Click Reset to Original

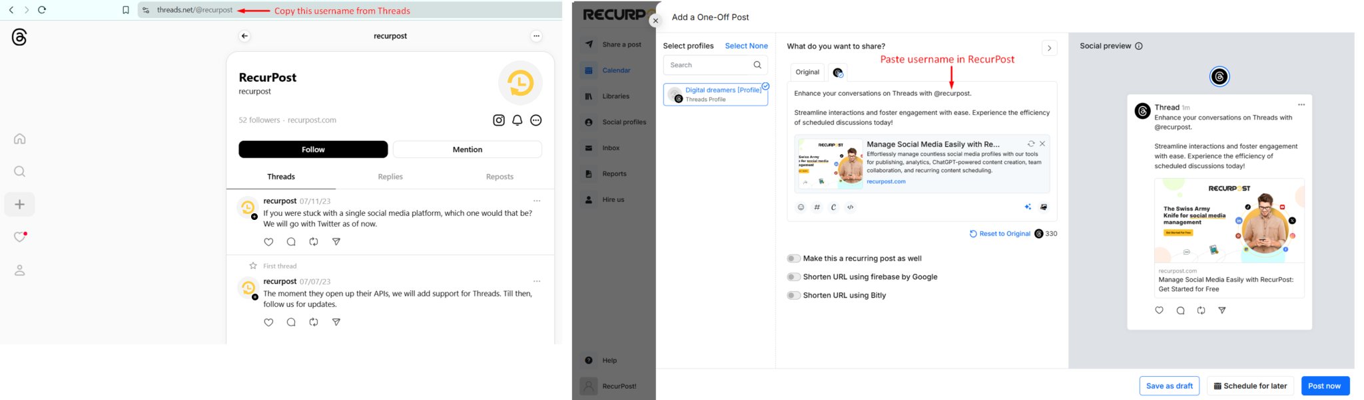click(x=1000, y=234)
